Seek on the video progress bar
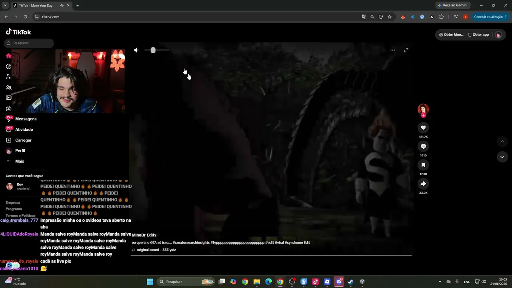The width and height of the screenshot is (512, 288). [271, 255]
